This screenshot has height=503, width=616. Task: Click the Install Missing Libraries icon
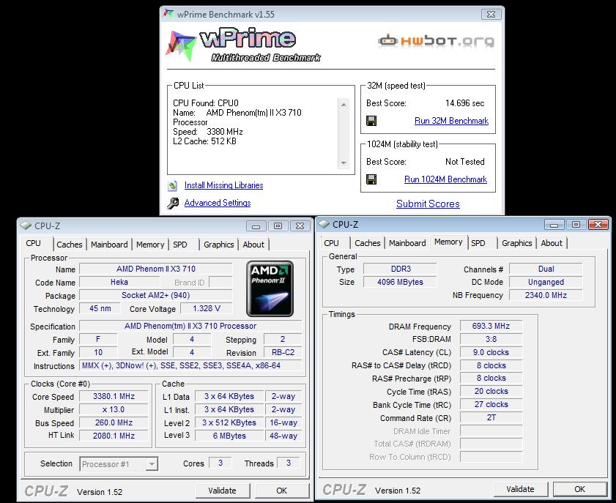(172, 185)
